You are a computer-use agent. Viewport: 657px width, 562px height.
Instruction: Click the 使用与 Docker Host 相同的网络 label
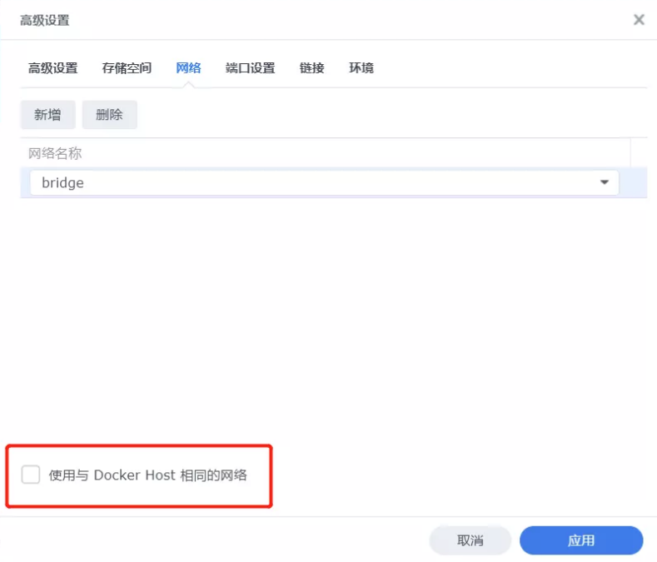pyautogui.click(x=147, y=475)
